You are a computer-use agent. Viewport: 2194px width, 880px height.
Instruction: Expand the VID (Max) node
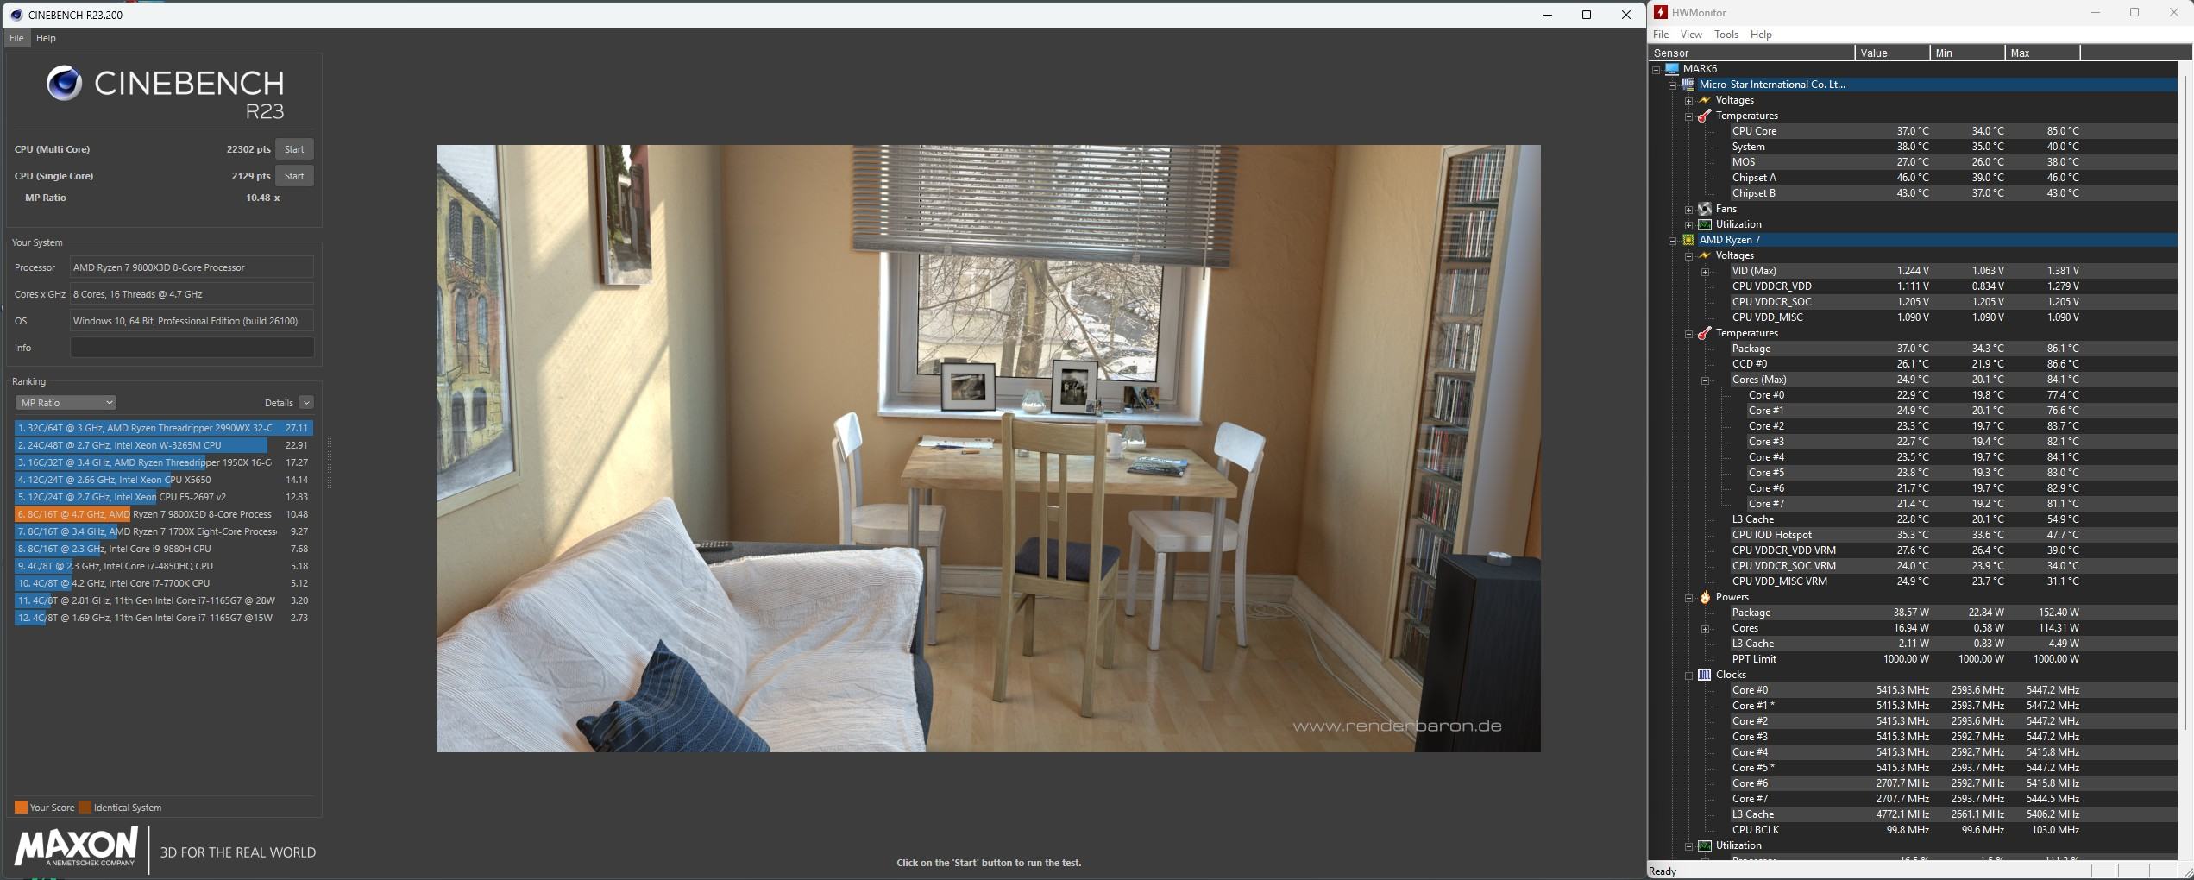click(x=1705, y=271)
